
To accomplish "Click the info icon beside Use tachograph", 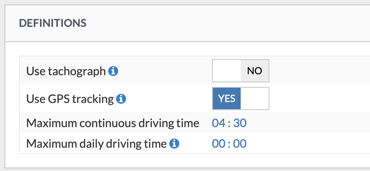I will (113, 71).
